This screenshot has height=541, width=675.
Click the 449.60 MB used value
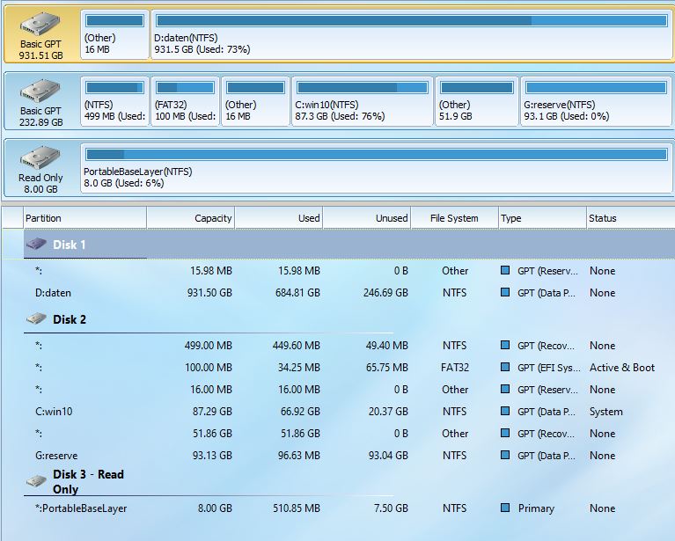(297, 346)
